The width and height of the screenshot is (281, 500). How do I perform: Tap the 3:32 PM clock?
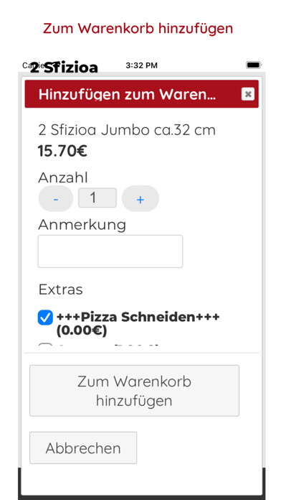click(141, 65)
